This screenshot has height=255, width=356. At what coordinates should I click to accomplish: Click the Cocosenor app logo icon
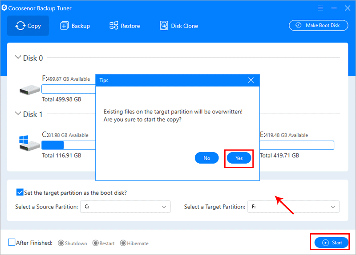point(5,8)
